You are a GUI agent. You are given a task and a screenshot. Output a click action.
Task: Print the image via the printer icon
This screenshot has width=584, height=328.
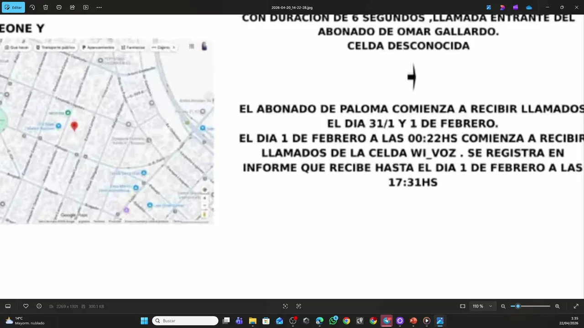pyautogui.click(x=59, y=7)
